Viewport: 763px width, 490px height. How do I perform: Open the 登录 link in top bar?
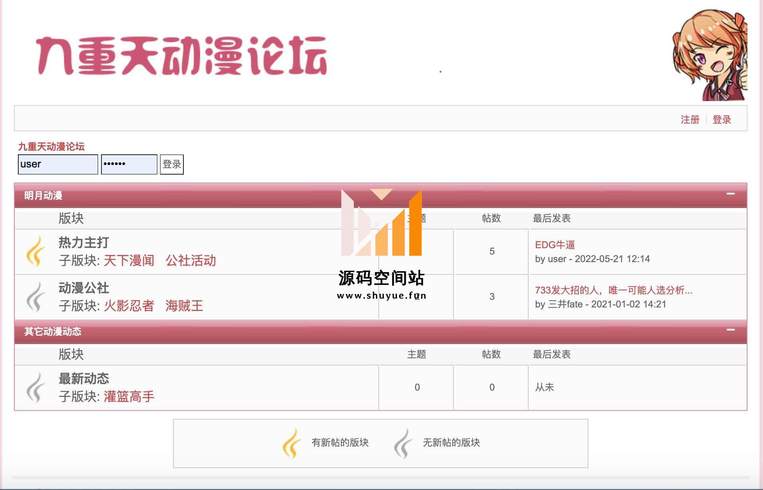point(722,120)
